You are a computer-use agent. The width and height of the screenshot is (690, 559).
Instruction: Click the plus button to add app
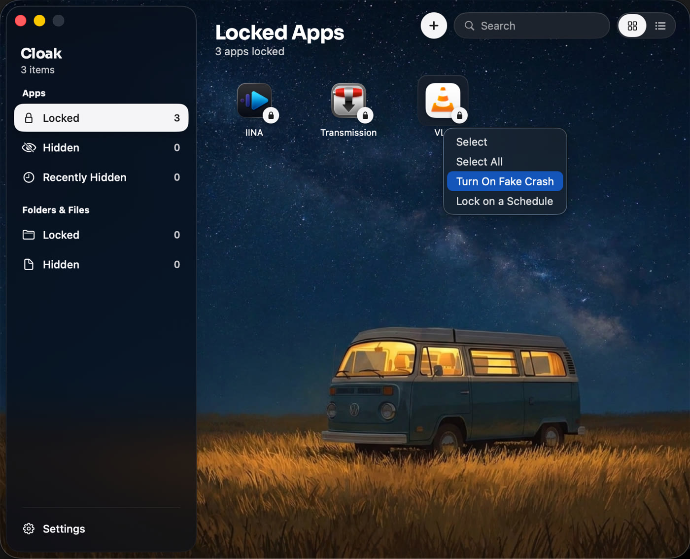pyautogui.click(x=434, y=26)
